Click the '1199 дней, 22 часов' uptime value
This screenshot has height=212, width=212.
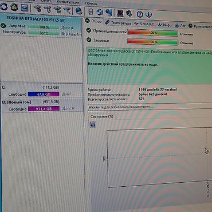158,89
